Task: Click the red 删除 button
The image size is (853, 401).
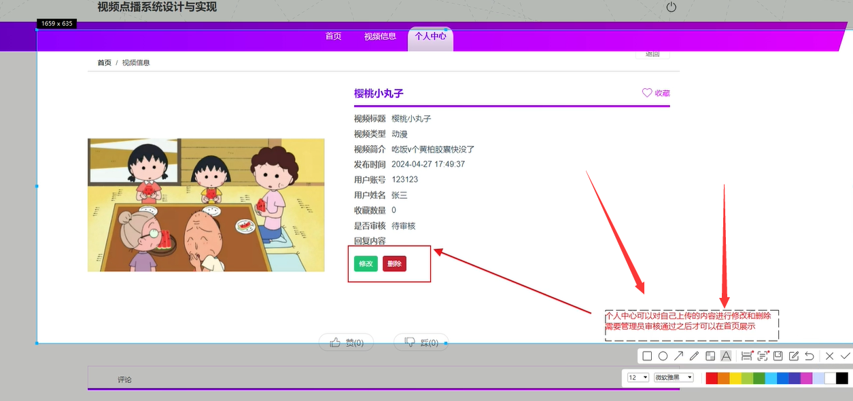Action: pyautogui.click(x=394, y=264)
